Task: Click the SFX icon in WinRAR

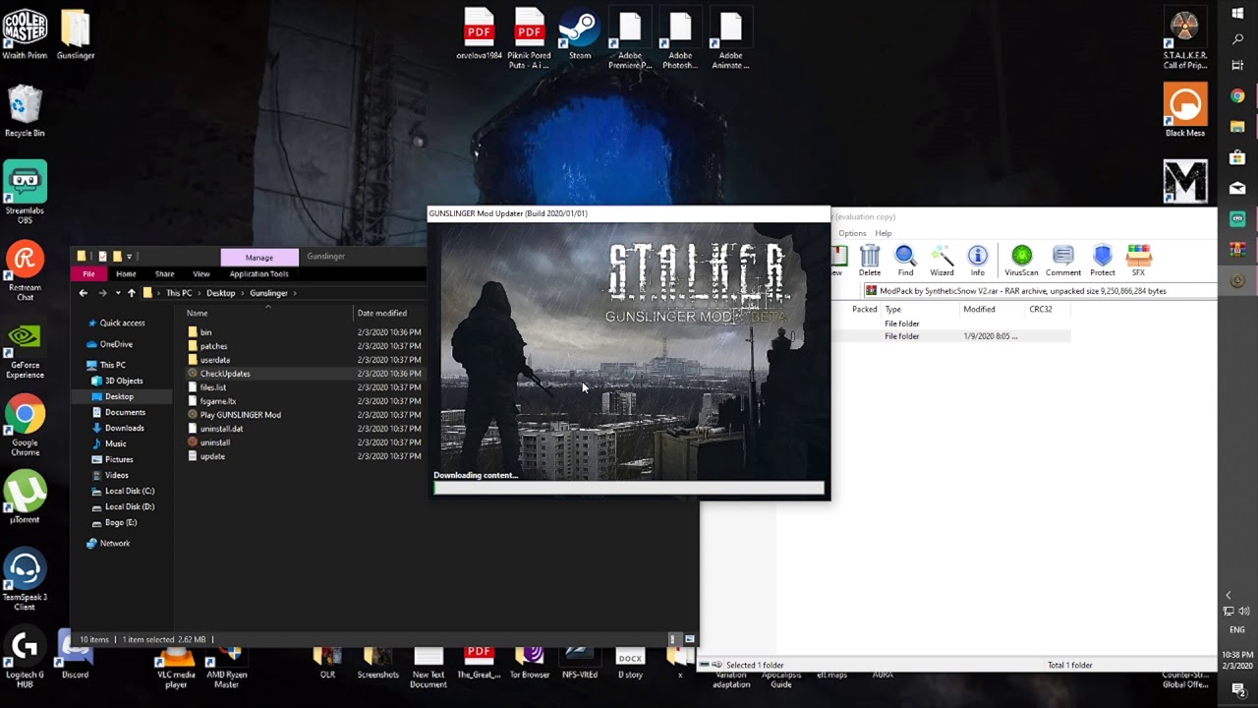Action: [x=1138, y=261]
